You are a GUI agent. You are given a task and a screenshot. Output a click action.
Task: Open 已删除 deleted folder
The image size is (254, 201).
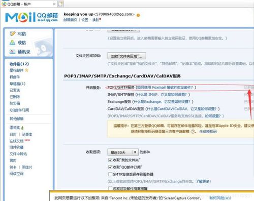tap(15, 97)
